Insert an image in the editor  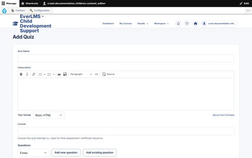[65, 74]
